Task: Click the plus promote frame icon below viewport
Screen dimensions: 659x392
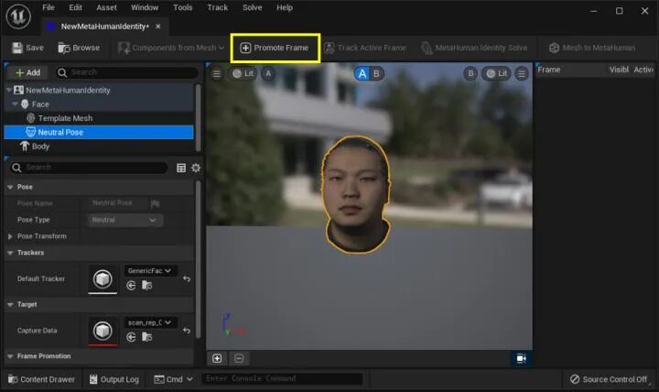Action: 217,358
